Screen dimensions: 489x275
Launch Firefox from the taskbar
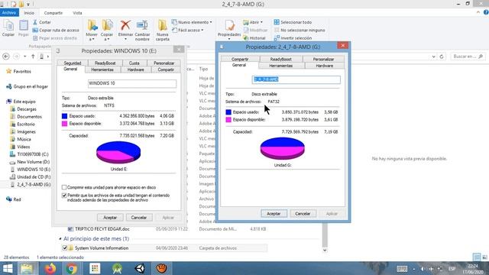tap(50, 268)
